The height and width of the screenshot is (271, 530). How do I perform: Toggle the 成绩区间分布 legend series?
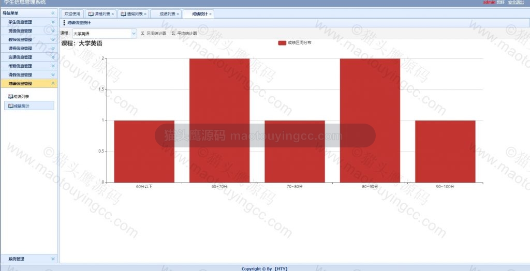click(x=295, y=43)
